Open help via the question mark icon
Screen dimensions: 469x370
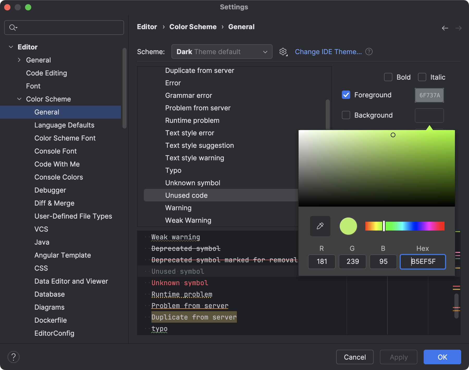coord(14,357)
